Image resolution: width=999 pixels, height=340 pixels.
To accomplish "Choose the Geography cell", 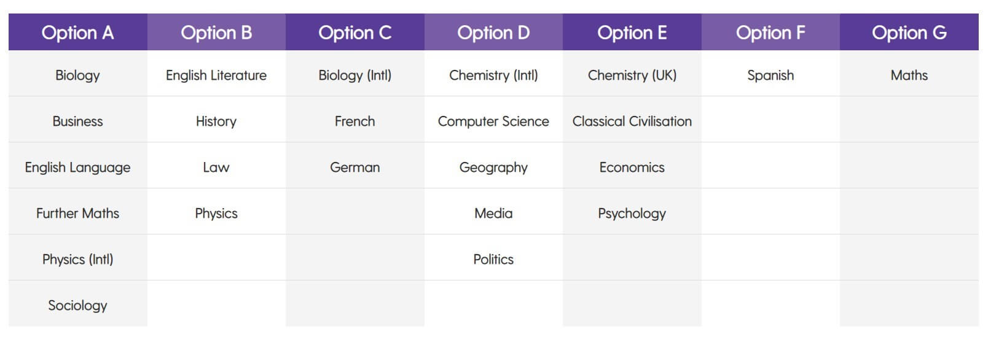I will tap(493, 168).
